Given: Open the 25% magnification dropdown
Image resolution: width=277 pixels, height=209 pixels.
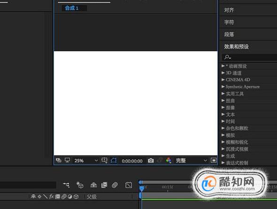Looking at the screenshot, I should coord(86,161).
